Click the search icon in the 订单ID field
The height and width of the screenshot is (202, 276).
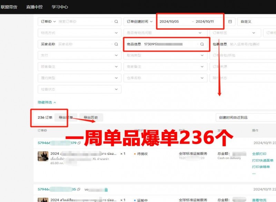[116, 21]
